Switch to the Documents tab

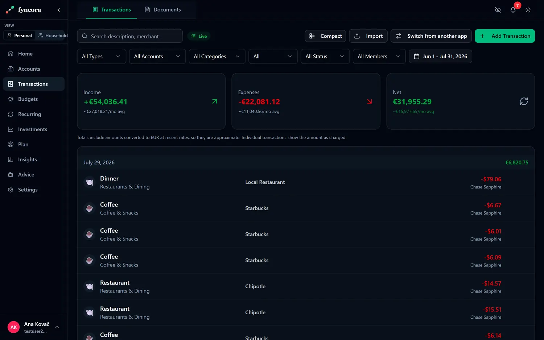(x=162, y=10)
